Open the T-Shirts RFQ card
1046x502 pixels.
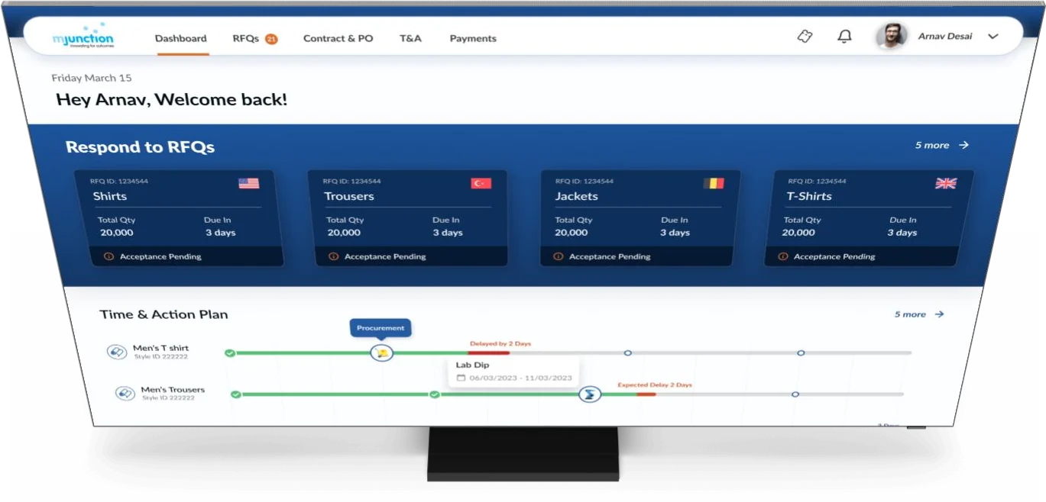click(x=869, y=217)
